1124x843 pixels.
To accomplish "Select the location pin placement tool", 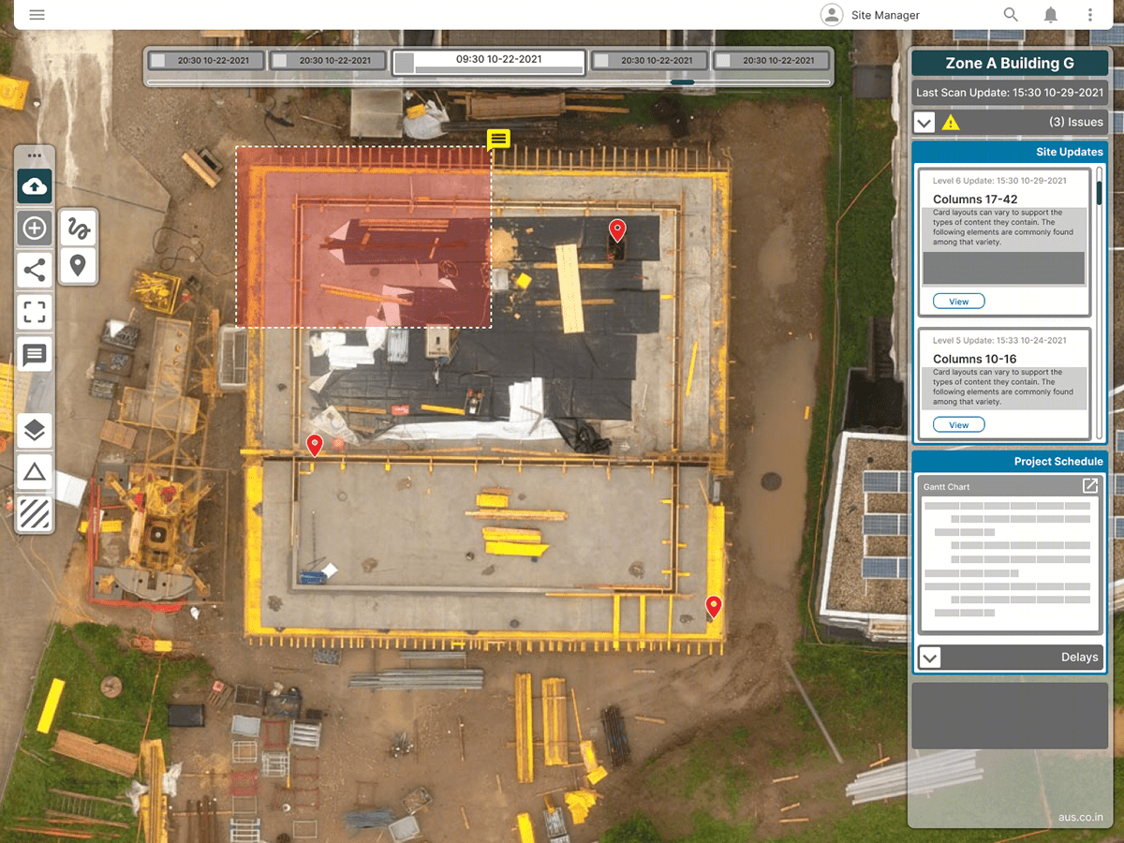I will 79,267.
